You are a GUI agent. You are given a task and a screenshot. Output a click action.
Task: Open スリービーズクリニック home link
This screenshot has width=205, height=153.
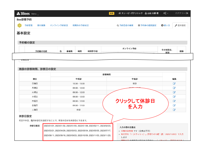(130, 13)
